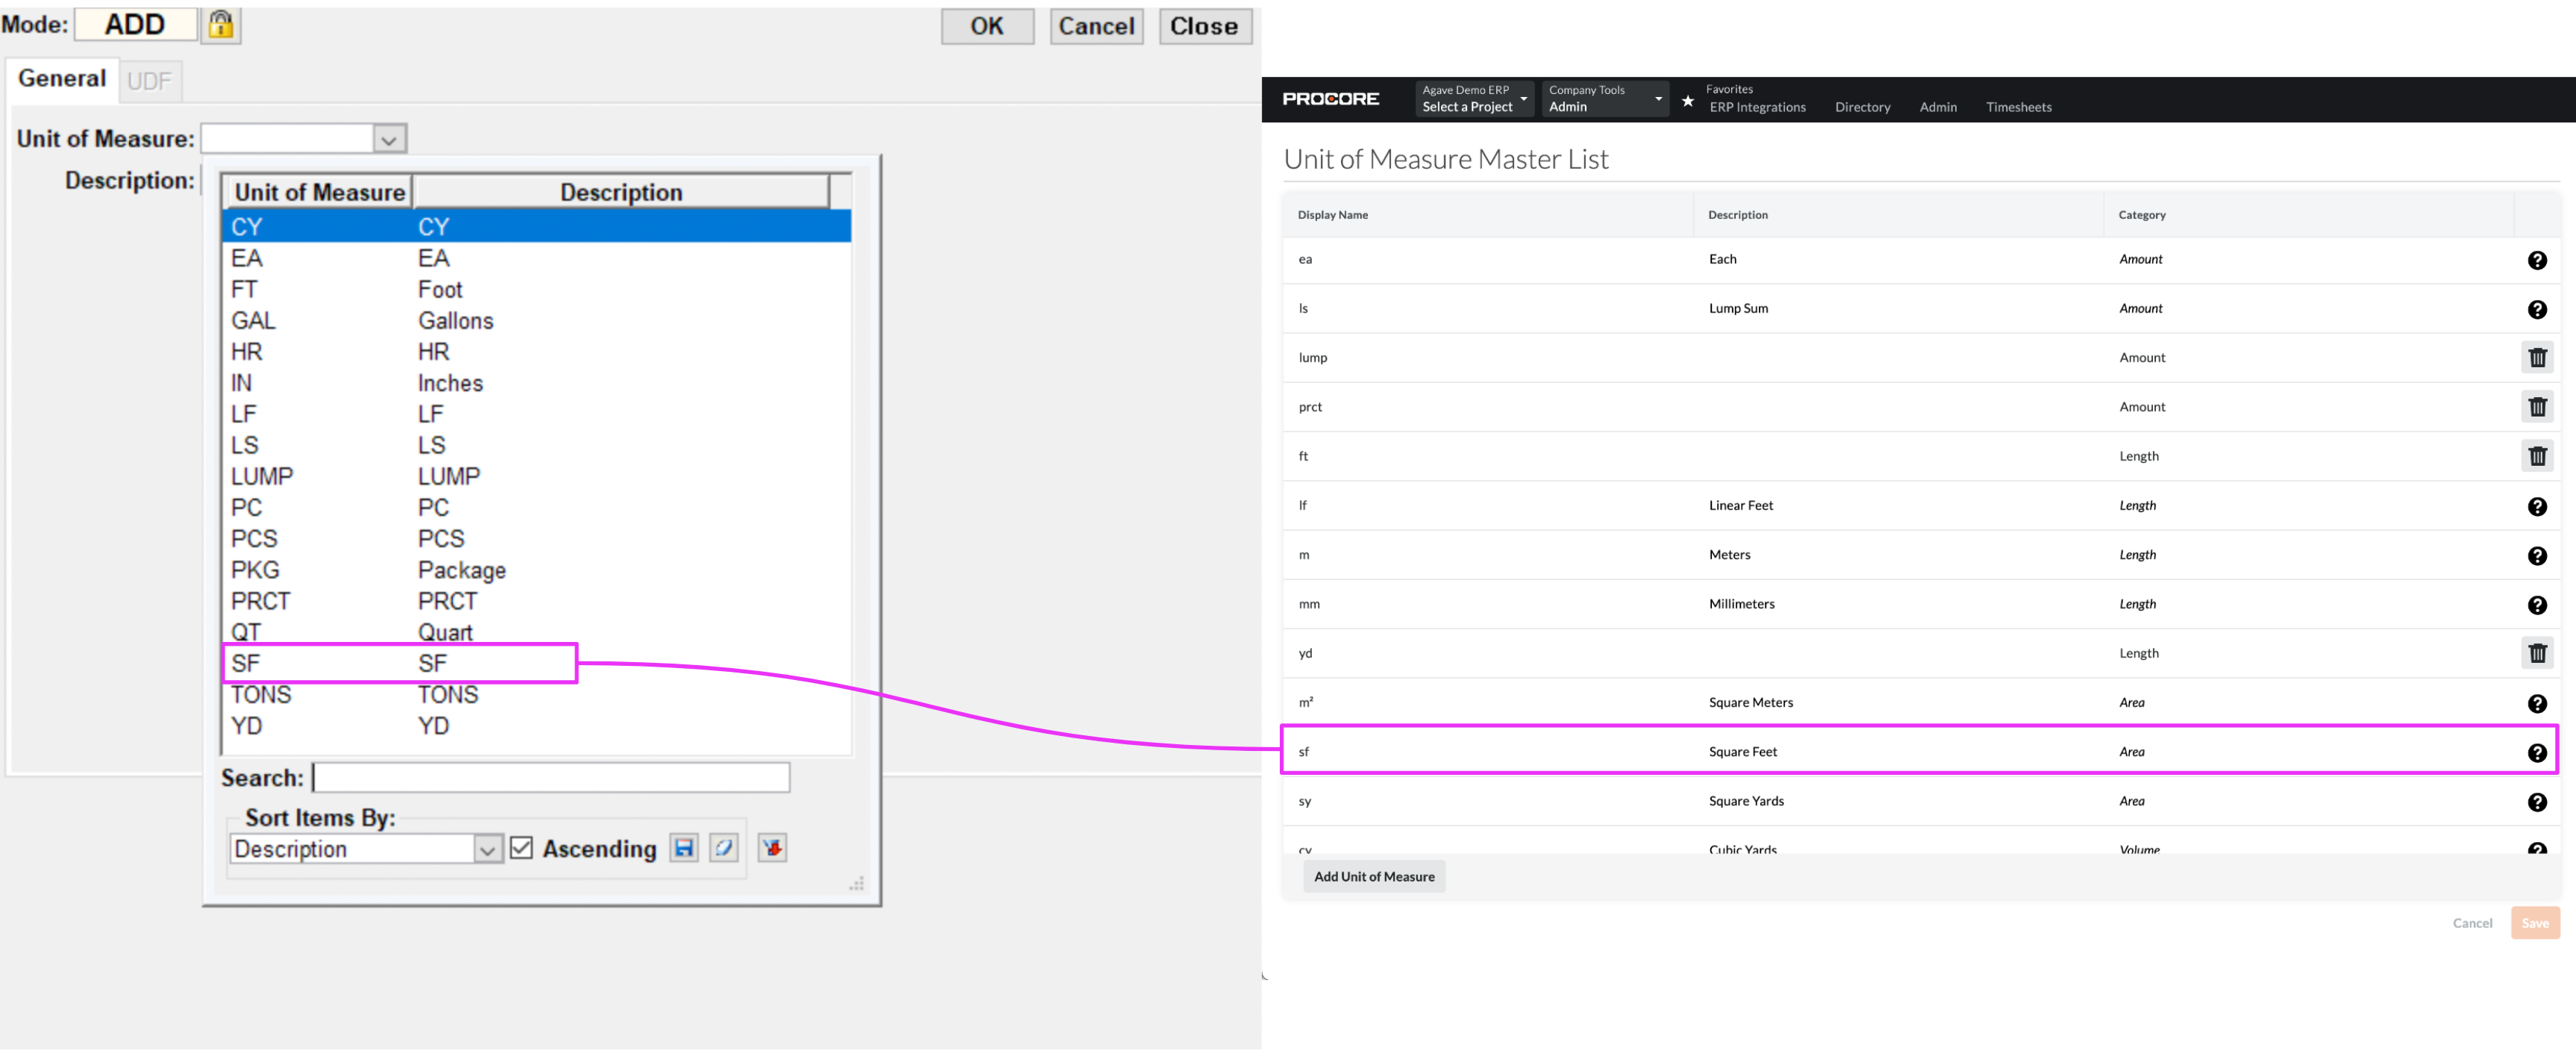Image resolution: width=2576 pixels, height=1057 pixels.
Task: Click help icon on the Meters row
Action: 2537,555
